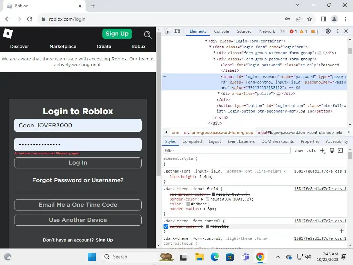Expand the username-form-group div
This screenshot has height=265, width=353.
pyautogui.click(x=214, y=52)
